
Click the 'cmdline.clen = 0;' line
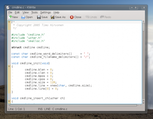(x=39, y=73)
